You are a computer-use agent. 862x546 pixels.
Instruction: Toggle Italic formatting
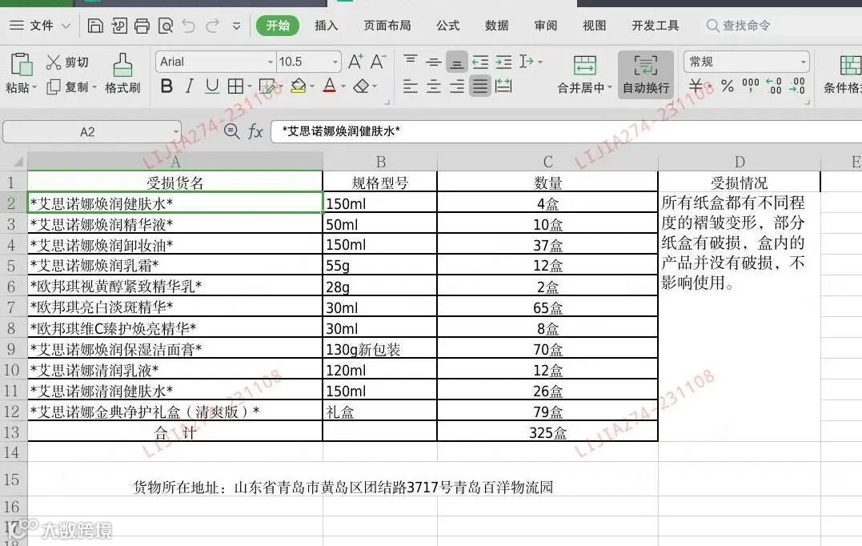[189, 86]
